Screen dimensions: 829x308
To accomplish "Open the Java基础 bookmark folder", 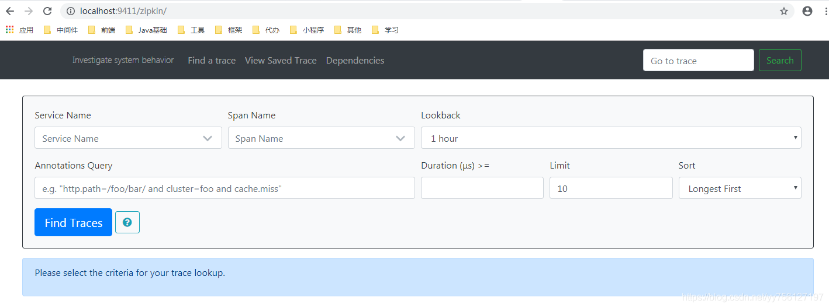I will click(x=146, y=30).
